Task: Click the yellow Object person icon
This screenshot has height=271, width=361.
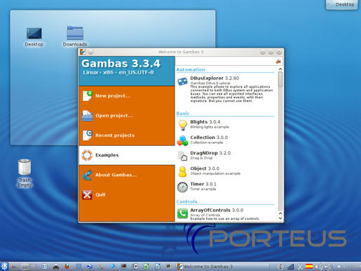Action: (x=182, y=171)
